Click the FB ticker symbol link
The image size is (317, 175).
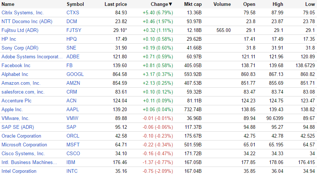coord(70,66)
